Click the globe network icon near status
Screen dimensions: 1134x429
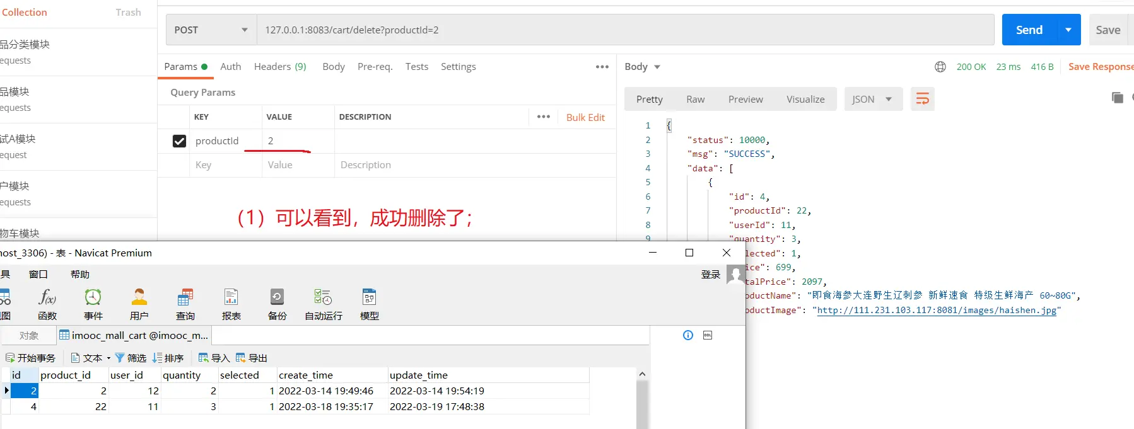coord(940,67)
